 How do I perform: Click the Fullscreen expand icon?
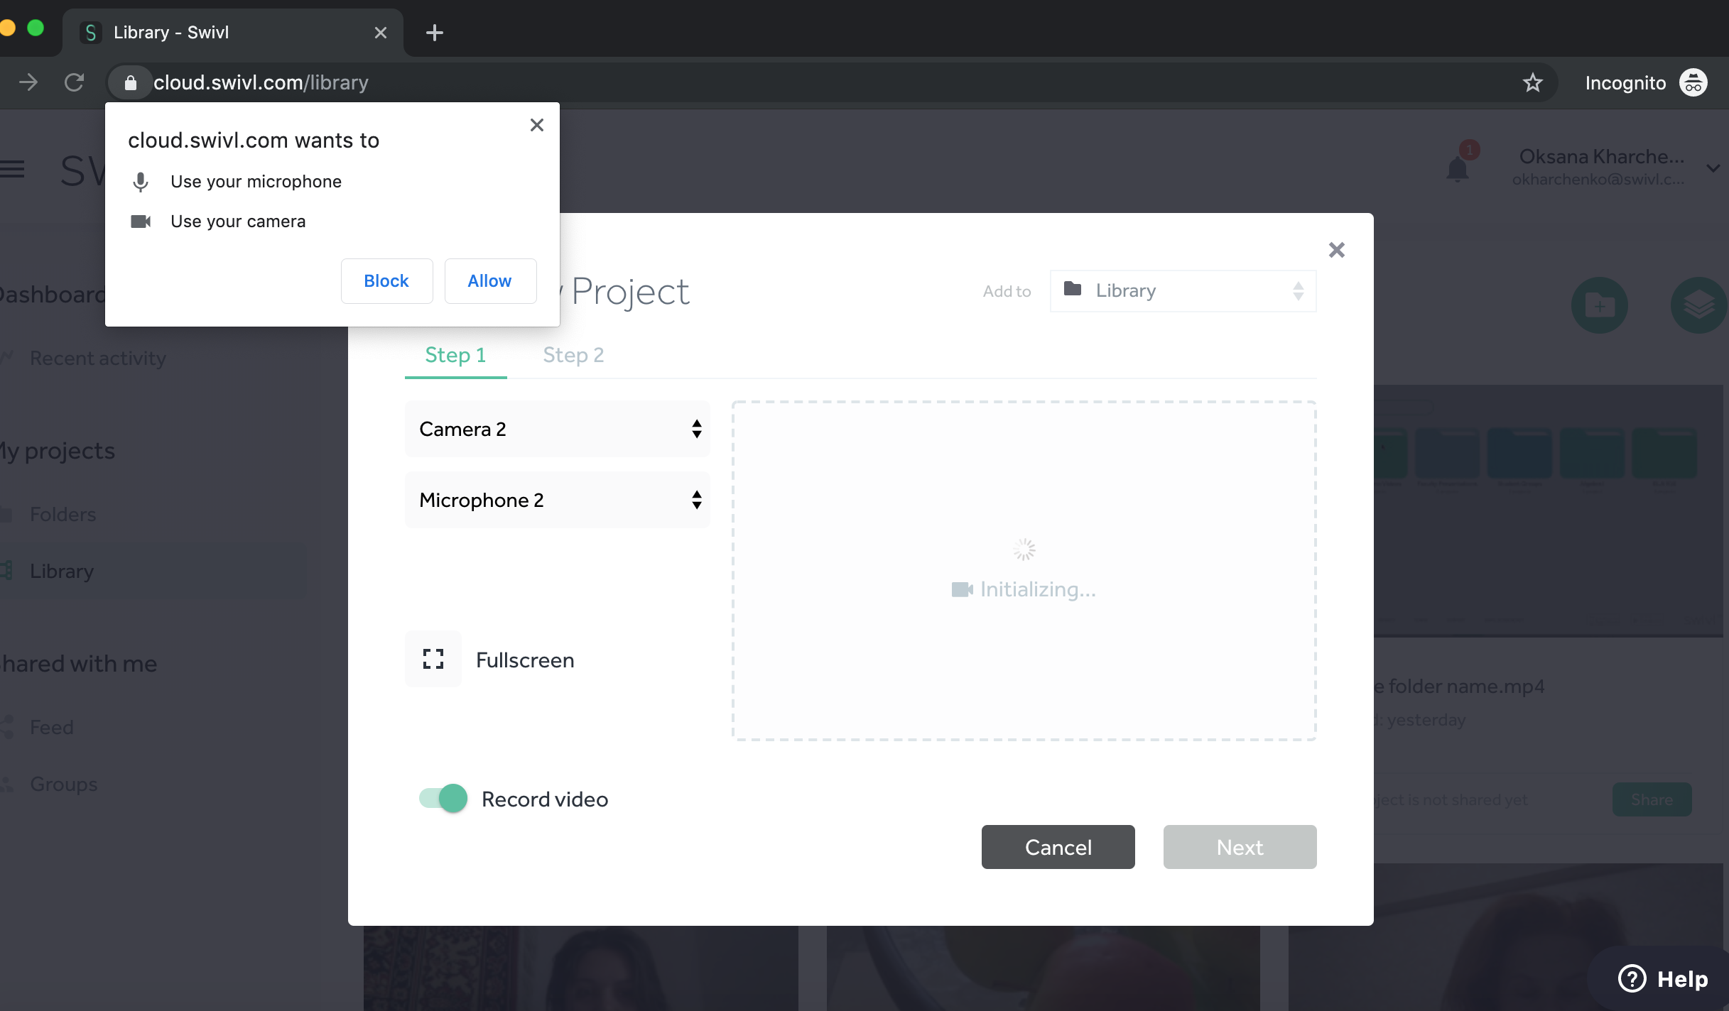[433, 659]
